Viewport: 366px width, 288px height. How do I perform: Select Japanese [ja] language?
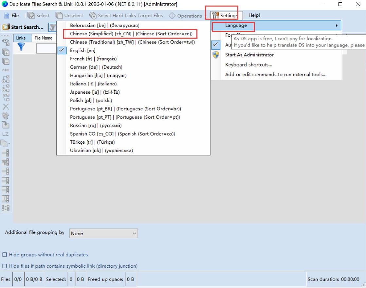[x=133, y=92]
